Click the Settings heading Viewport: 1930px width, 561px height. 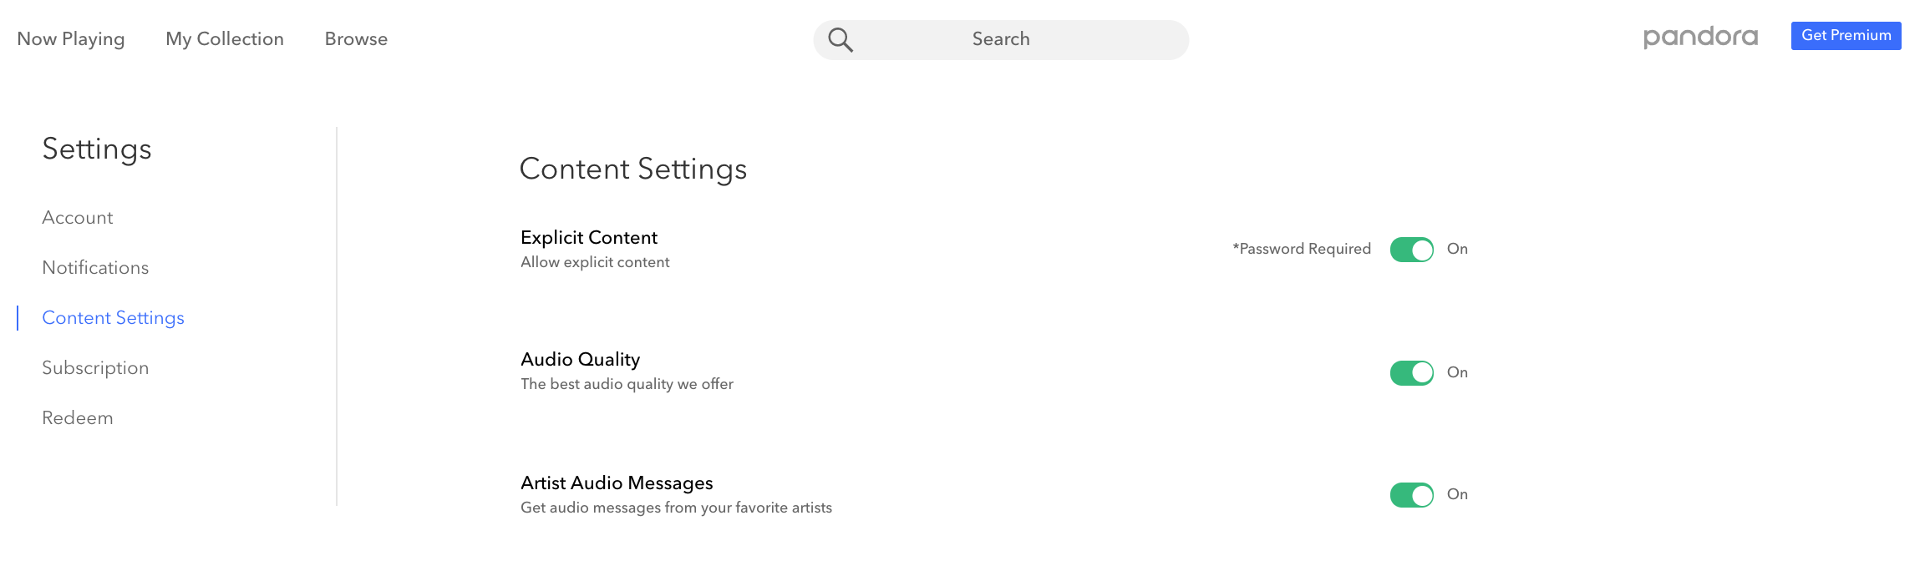pos(97,149)
